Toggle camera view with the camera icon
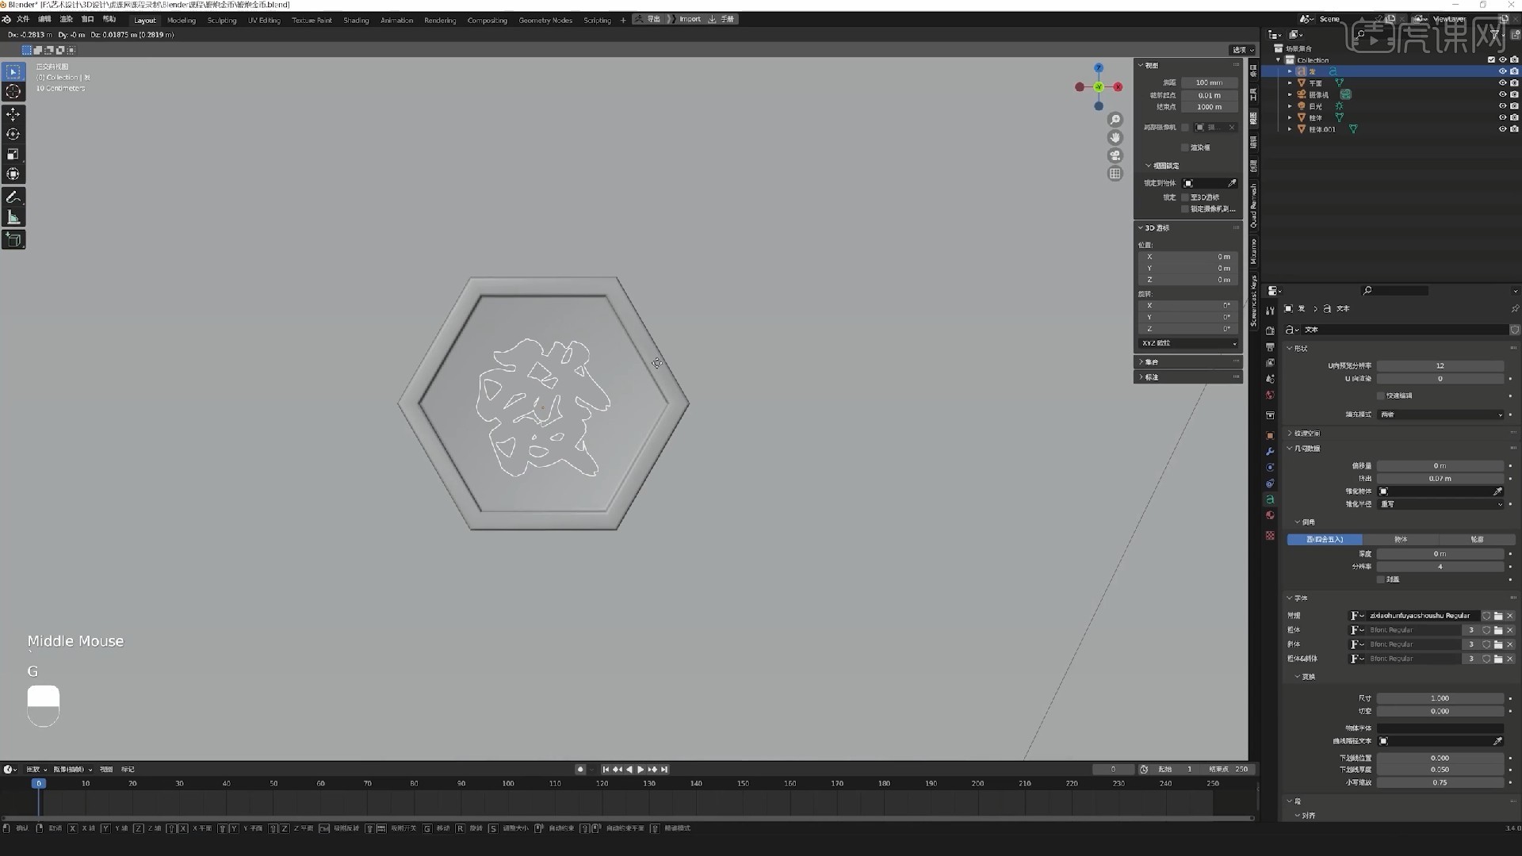1522x856 pixels. [x=1115, y=155]
